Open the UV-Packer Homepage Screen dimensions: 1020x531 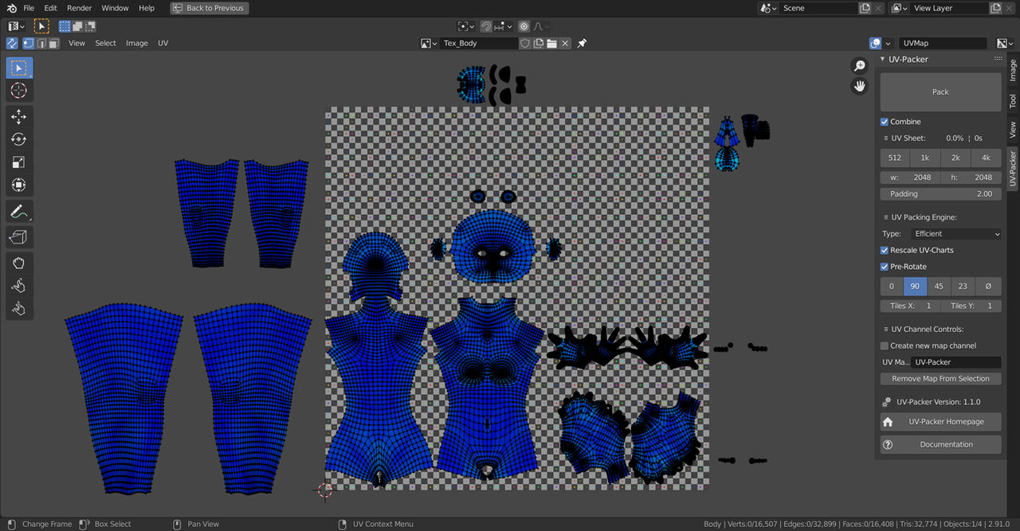[940, 422]
